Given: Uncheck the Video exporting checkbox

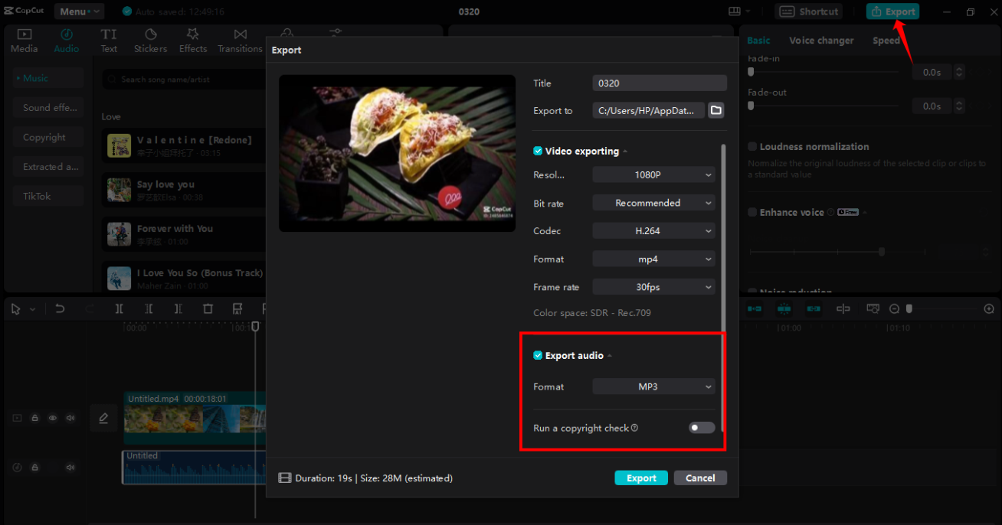Looking at the screenshot, I should tap(538, 152).
